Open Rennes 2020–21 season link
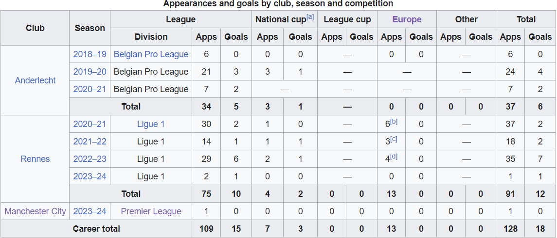Screen dimensions: 557x238 90,124
